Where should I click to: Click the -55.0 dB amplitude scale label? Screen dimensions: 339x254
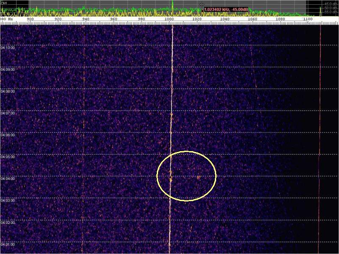(331, 12)
